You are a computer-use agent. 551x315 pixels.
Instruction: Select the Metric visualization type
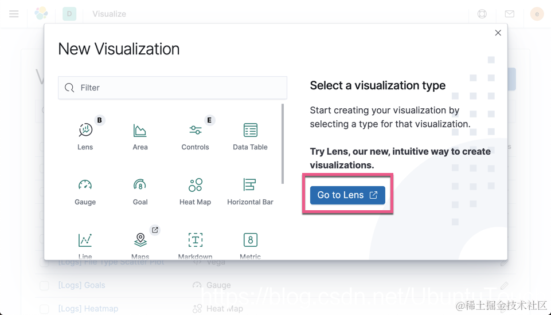click(250, 245)
